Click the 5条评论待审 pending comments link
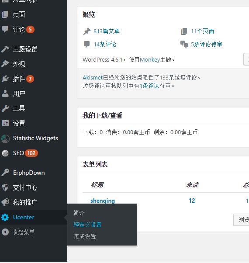249x263 pixels. click(207, 44)
